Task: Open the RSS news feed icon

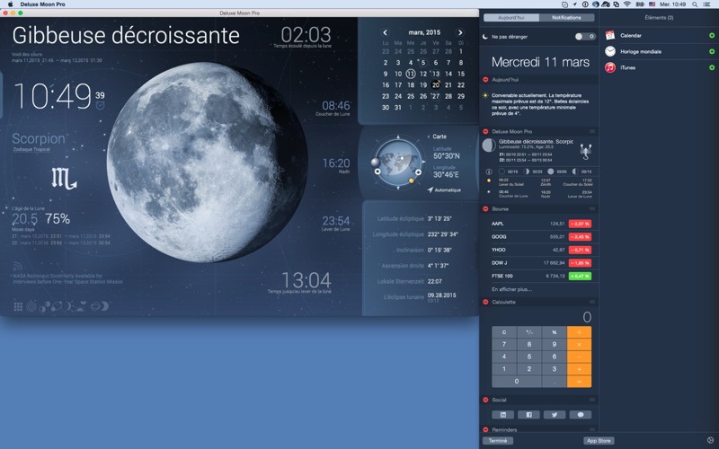Action: click(17, 266)
